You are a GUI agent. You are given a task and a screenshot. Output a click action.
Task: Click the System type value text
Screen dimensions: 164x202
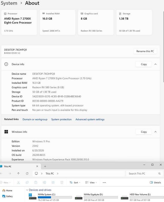click(58, 106)
